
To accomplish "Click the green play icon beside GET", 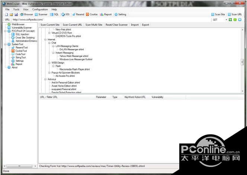I will click(x=235, y=20).
